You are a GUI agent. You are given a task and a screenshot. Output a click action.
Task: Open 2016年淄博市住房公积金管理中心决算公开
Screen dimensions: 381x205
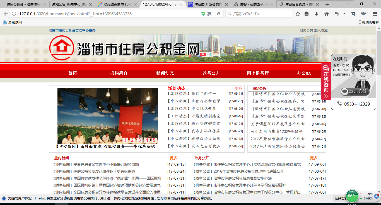[238, 171]
